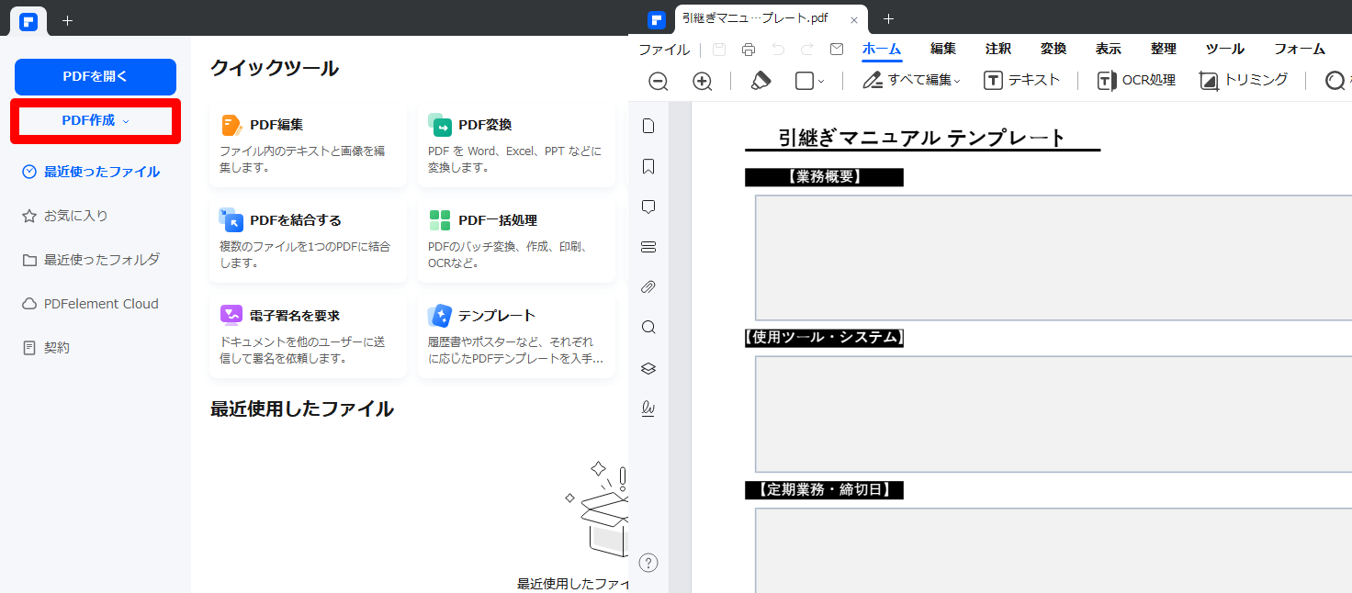1352x593 pixels.
Task: Open the テンプレート quick tool card
Action: pos(516,336)
